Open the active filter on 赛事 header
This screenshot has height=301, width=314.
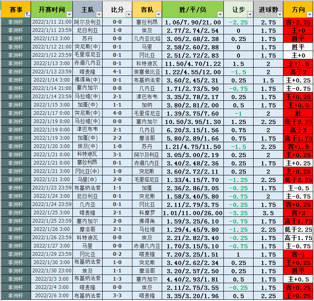click(27, 15)
